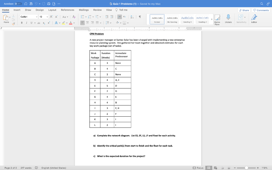The width and height of the screenshot is (272, 170).
Task: Expand the styles gallery arrow
Action: (x=212, y=19)
